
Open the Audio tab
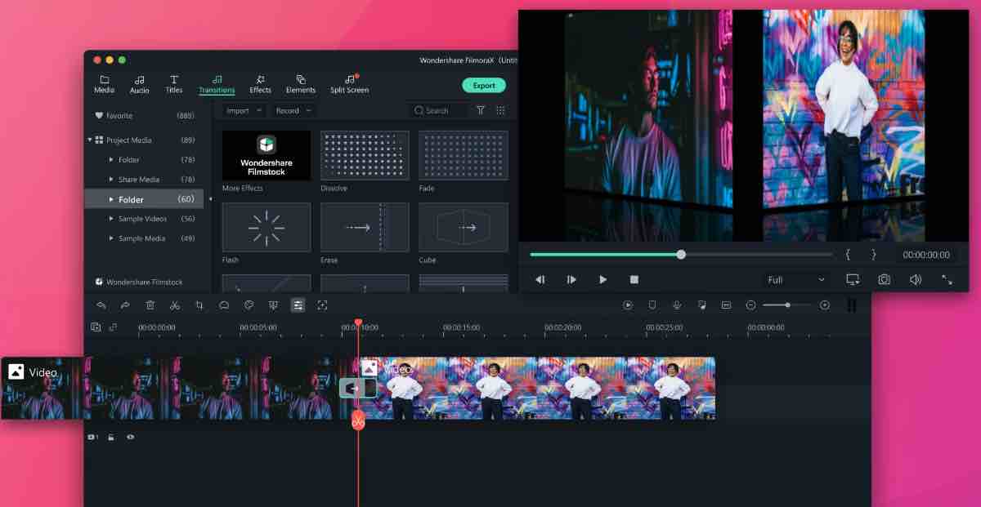pos(139,84)
